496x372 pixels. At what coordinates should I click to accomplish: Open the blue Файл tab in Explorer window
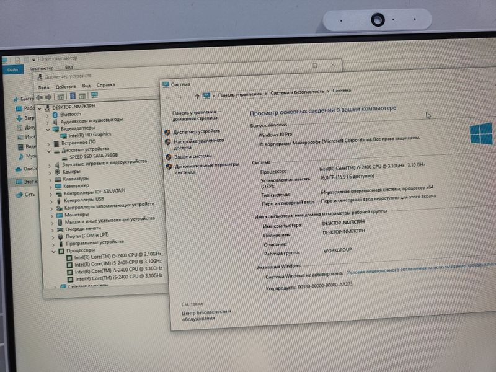point(12,69)
